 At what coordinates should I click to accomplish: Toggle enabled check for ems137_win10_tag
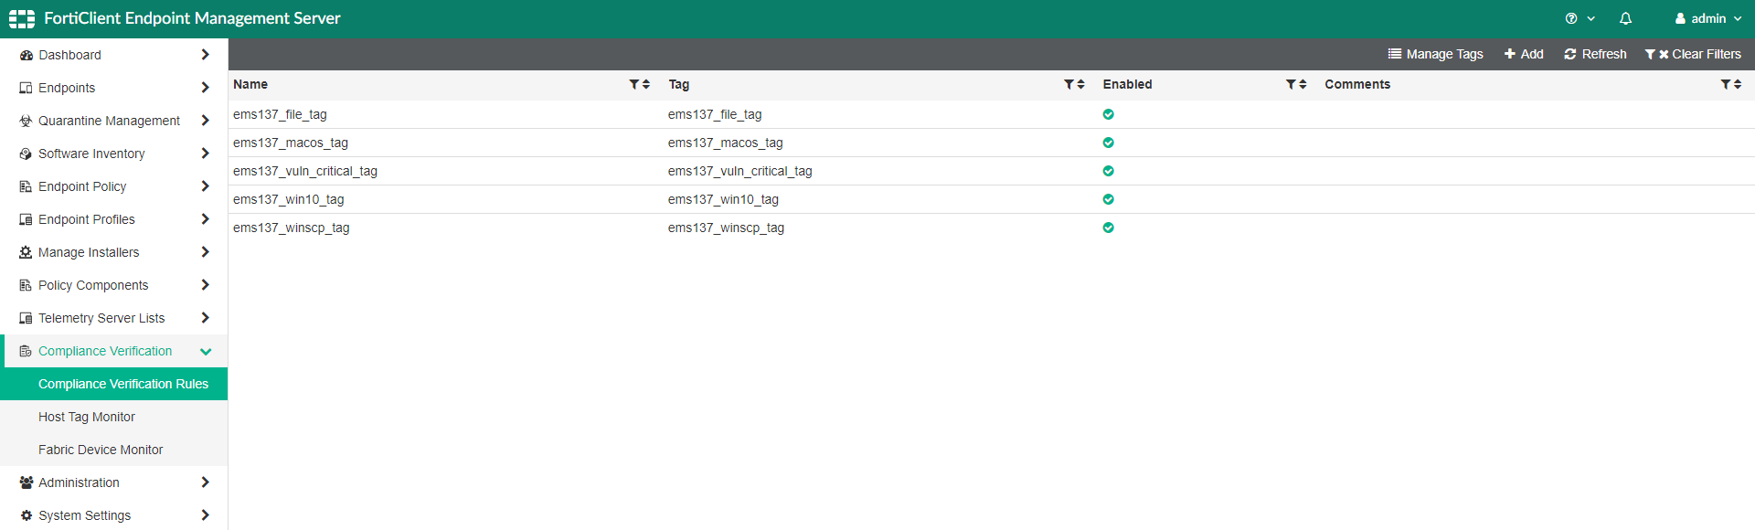coord(1108,199)
